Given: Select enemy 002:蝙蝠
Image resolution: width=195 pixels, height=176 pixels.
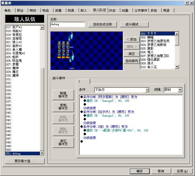Looking at the screenshot, I should 157,37.
